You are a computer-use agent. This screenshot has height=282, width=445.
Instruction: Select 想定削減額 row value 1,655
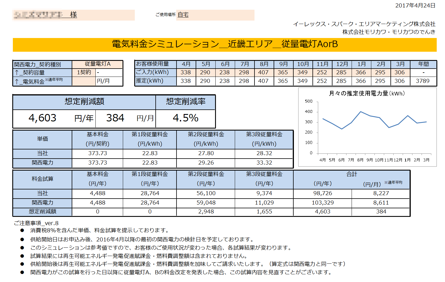264,212
